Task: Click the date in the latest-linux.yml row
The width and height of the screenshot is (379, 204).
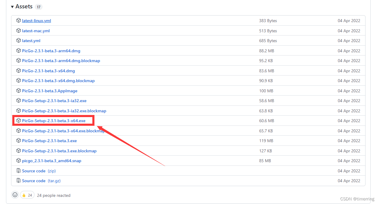Action: (349, 21)
